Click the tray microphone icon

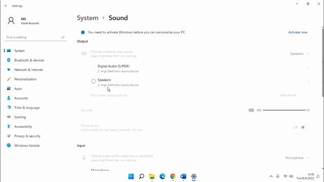(x=278, y=176)
